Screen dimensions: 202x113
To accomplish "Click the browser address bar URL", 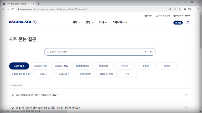I will [x=54, y=9].
